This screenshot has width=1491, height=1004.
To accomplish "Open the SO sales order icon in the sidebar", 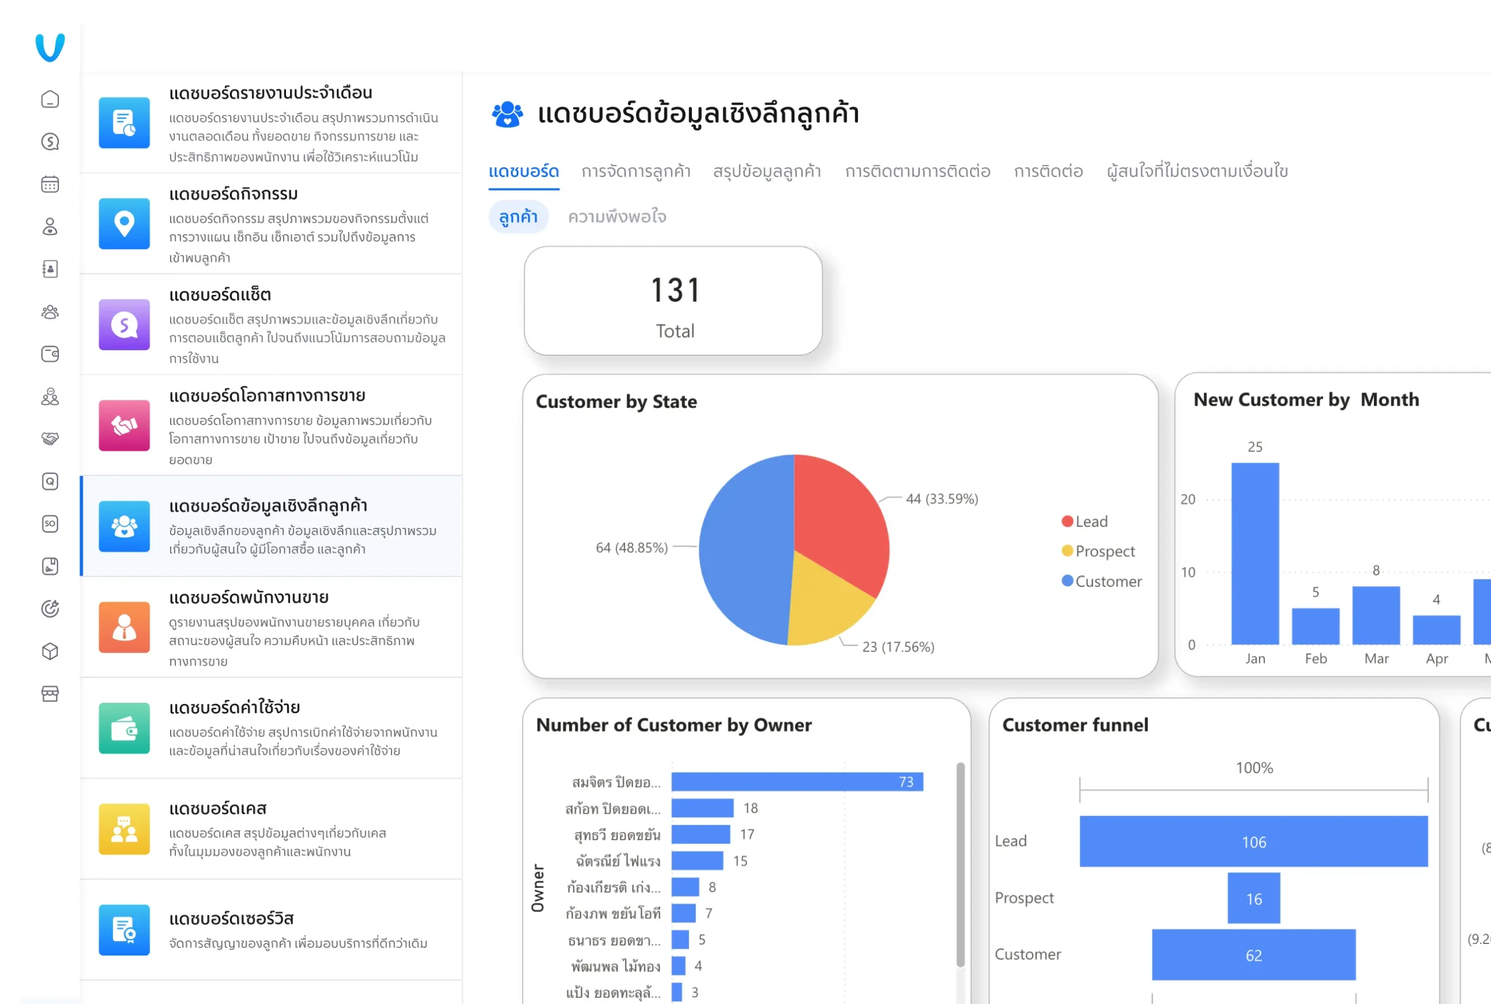I will pyautogui.click(x=50, y=524).
